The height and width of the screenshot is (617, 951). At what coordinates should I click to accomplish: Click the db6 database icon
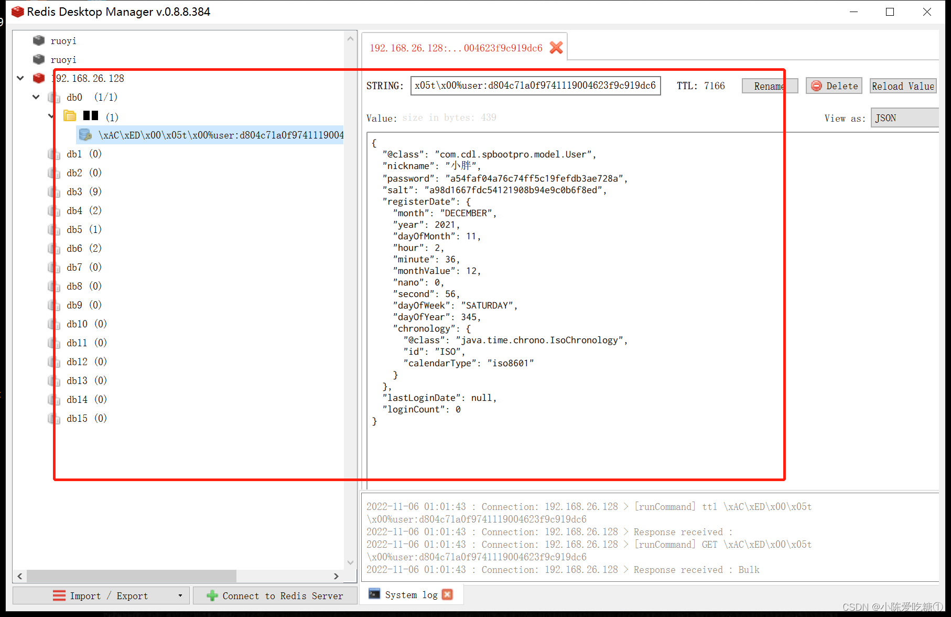pyautogui.click(x=53, y=248)
